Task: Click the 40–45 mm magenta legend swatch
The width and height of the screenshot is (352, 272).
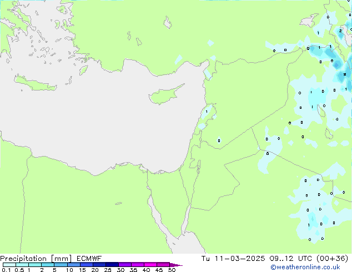Action: (150, 265)
